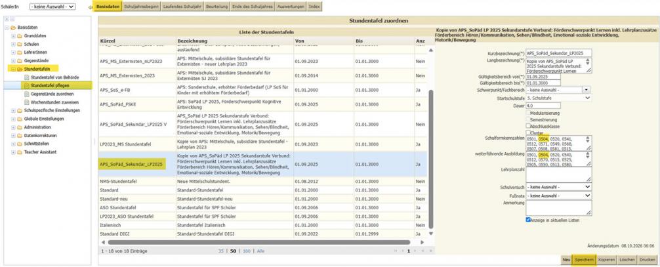Click the Schulen folder icon
This screenshot has width=660, height=267.
pyautogui.click(x=20, y=44)
